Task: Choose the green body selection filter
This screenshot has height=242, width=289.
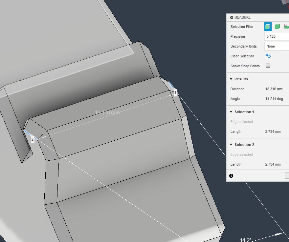Action: [277, 27]
